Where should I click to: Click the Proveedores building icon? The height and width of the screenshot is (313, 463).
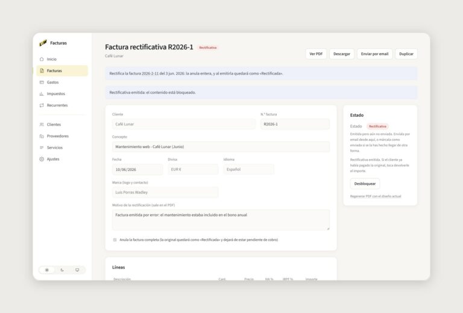(42, 136)
